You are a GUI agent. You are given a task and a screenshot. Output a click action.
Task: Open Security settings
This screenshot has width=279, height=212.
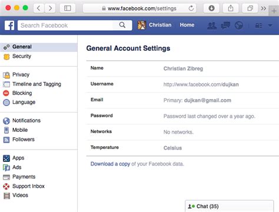[x=22, y=56]
